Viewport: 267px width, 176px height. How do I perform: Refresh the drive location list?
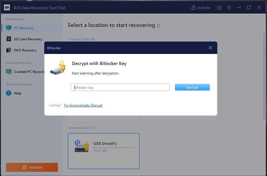159,26
